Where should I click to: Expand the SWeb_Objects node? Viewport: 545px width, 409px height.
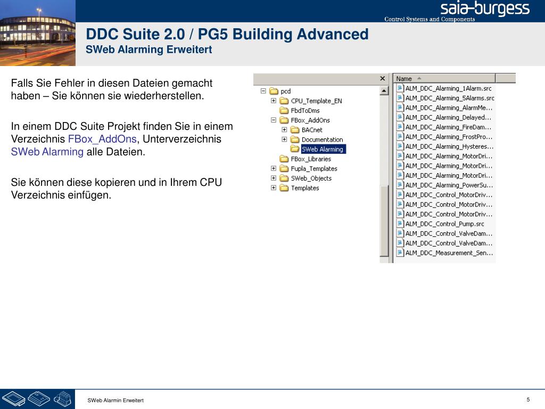point(274,178)
